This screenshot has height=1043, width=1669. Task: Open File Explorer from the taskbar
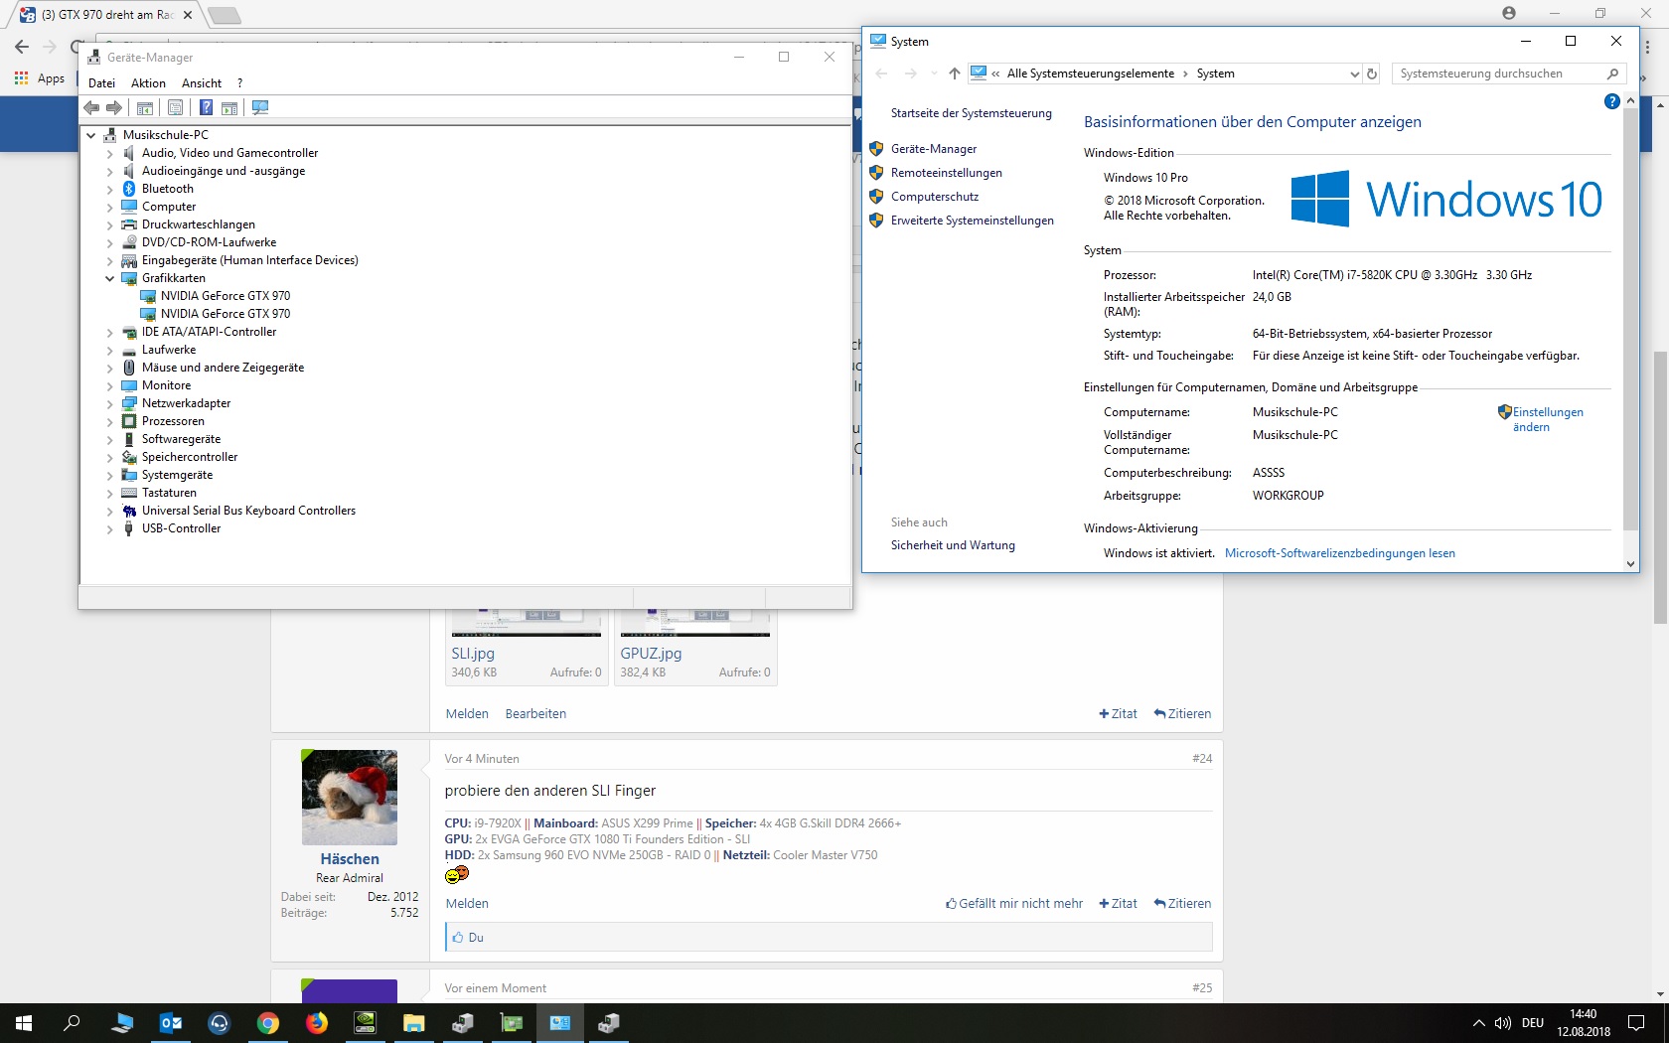point(414,1023)
